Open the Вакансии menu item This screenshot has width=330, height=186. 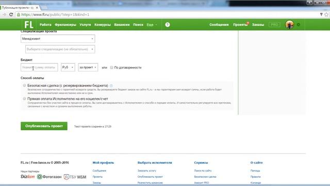coord(122,25)
